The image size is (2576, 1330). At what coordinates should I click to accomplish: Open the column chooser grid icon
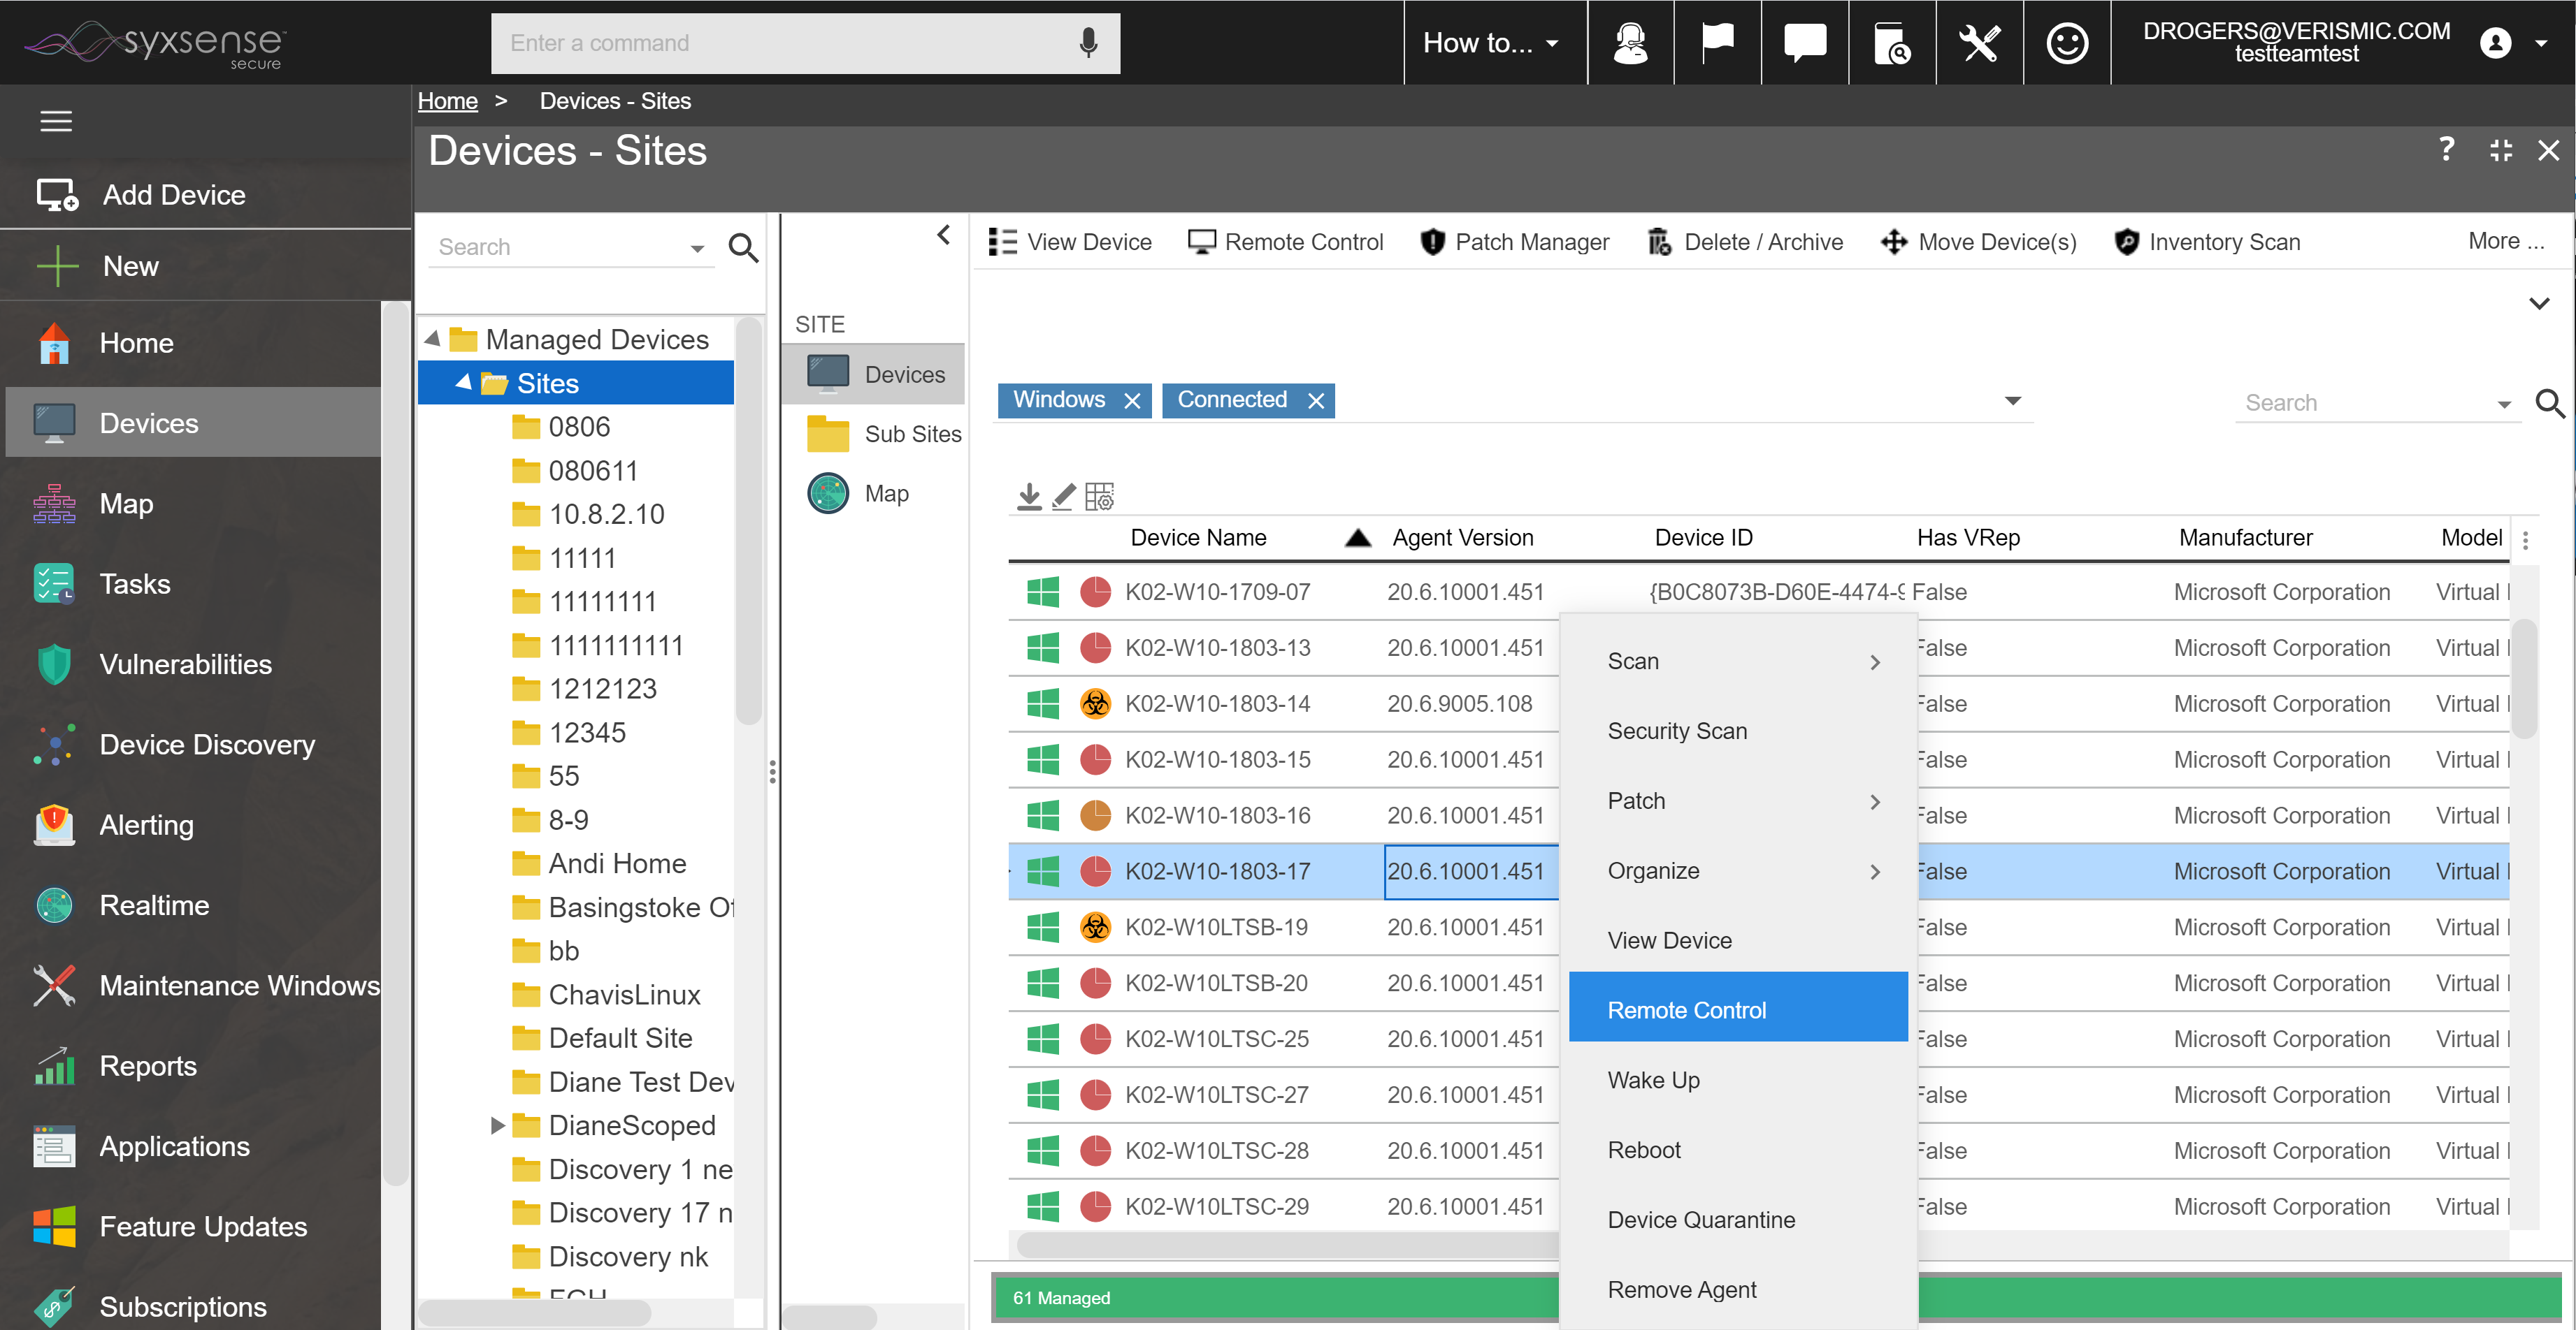click(x=1099, y=496)
